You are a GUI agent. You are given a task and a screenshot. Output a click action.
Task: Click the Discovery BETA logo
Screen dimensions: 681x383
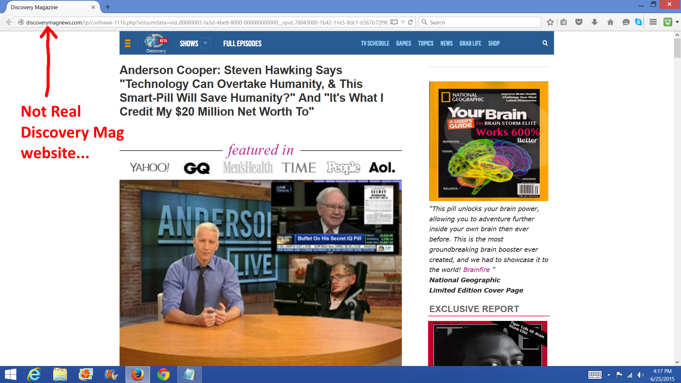point(156,43)
